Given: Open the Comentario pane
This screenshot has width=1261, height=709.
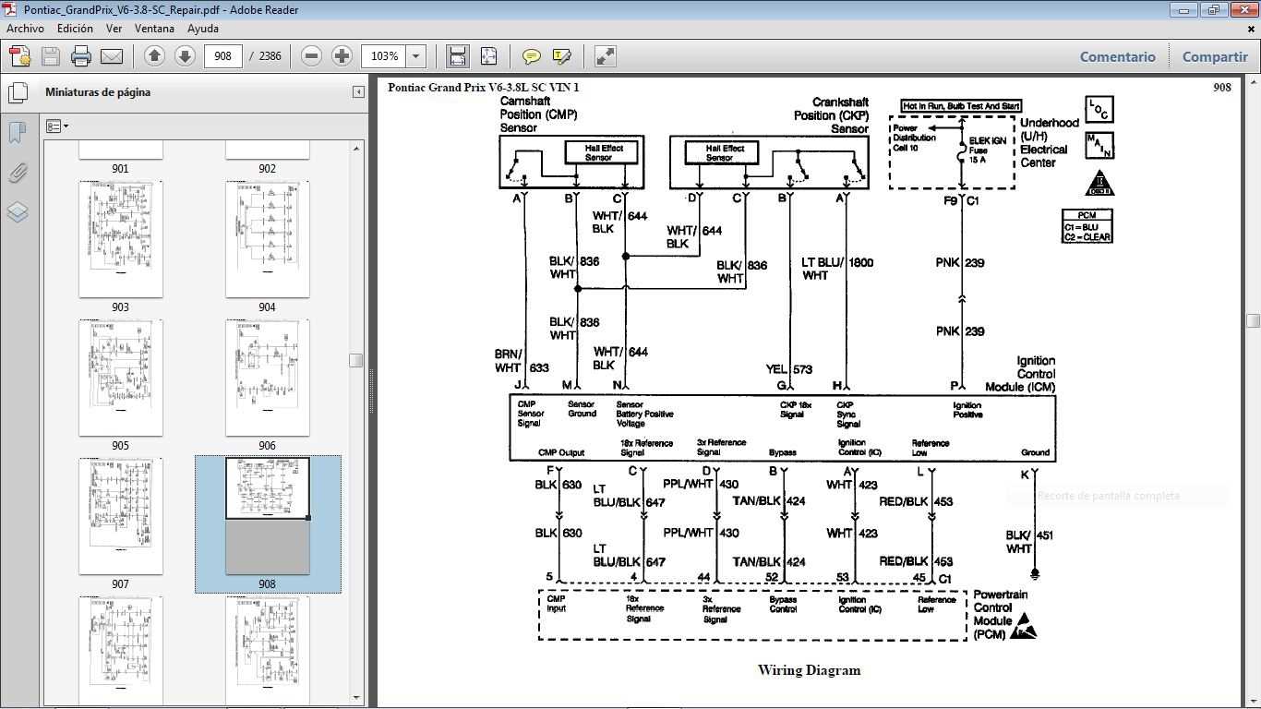Looking at the screenshot, I should (1117, 56).
